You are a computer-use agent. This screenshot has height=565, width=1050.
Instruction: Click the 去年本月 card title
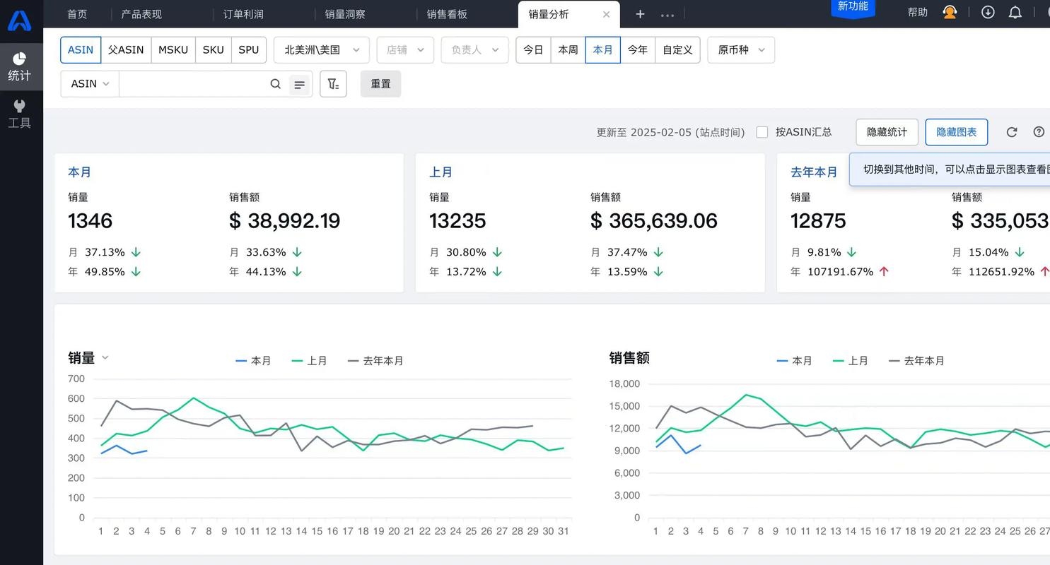coord(814,172)
